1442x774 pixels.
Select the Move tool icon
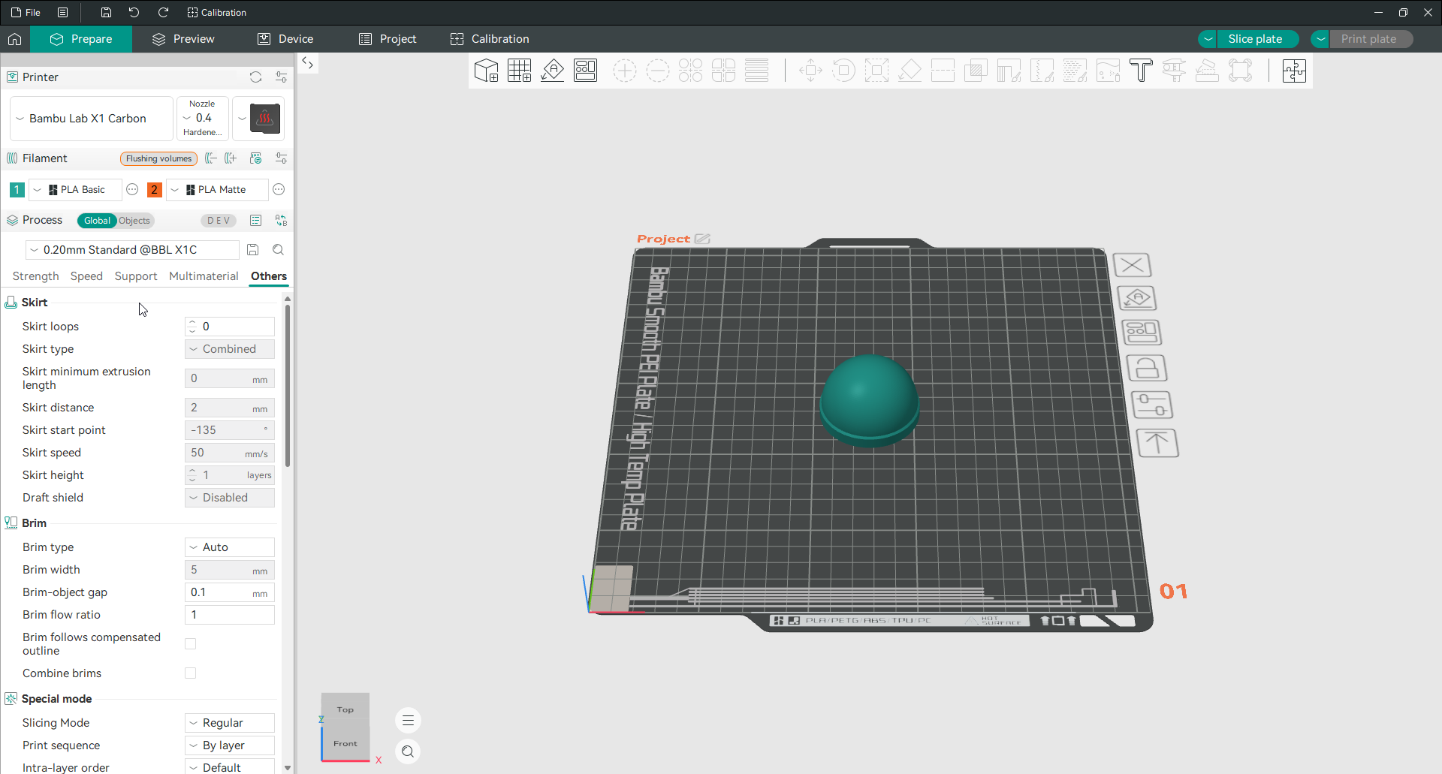point(810,71)
